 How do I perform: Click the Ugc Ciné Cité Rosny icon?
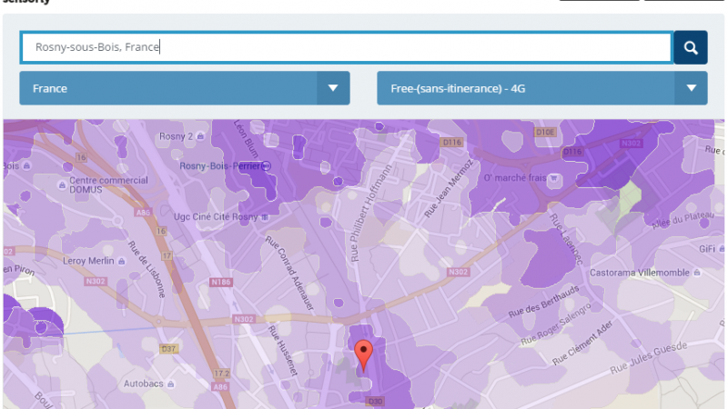click(264, 218)
